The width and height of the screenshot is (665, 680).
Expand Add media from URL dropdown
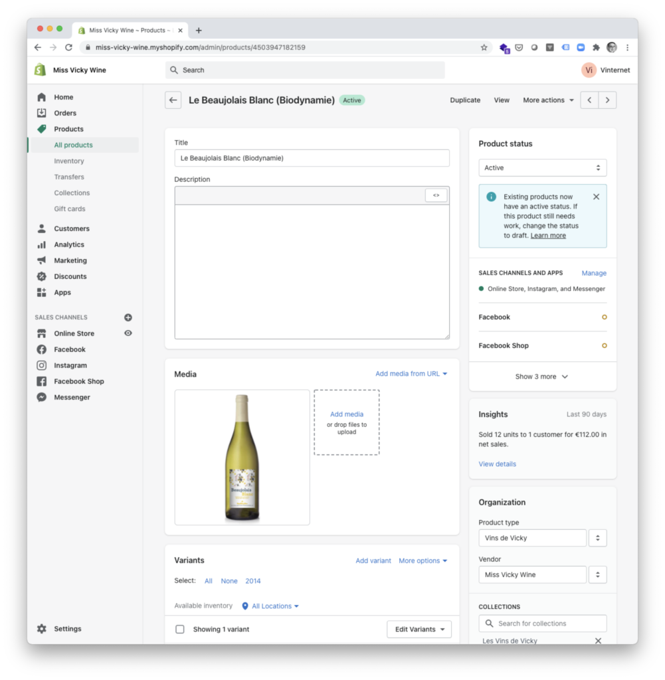coord(411,374)
